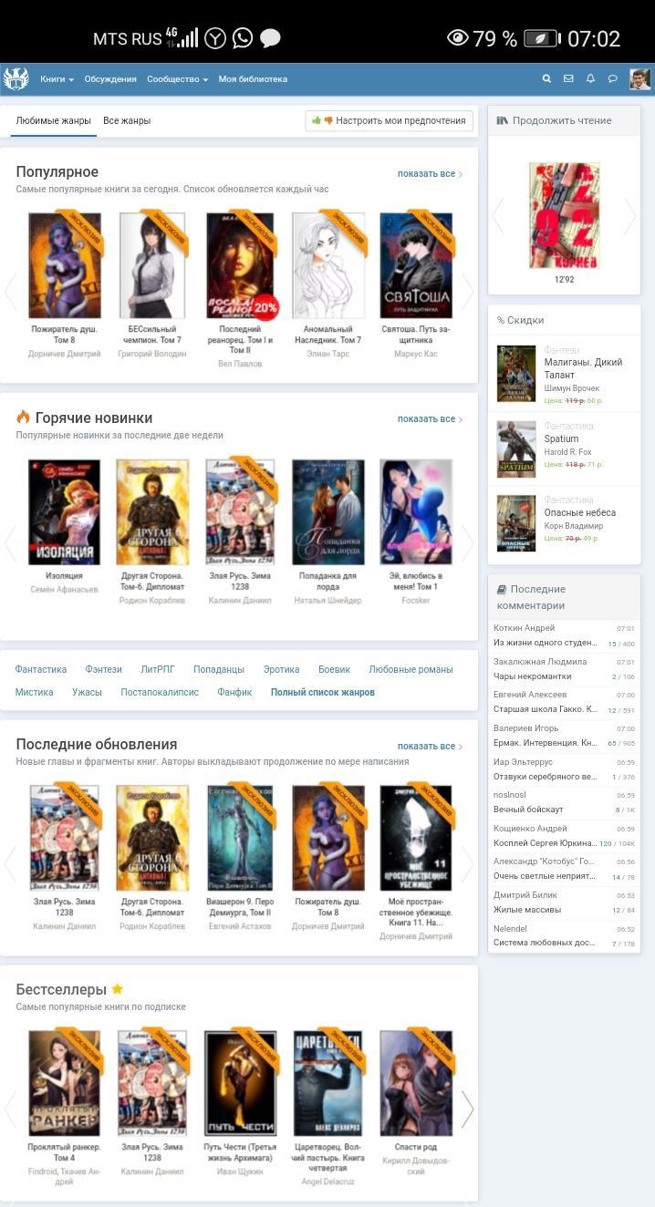This screenshot has height=1207, width=655.
Task: Select the Боевик genre link
Action: coord(334,669)
